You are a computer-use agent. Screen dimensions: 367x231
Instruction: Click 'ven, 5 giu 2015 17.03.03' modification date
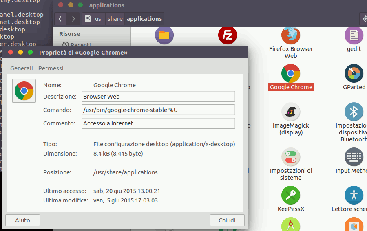pos(126,200)
